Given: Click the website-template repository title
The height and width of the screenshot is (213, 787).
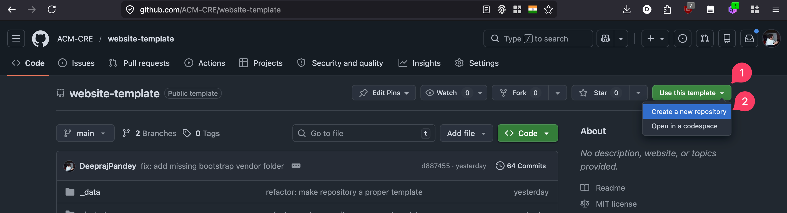Looking at the screenshot, I should pyautogui.click(x=114, y=93).
